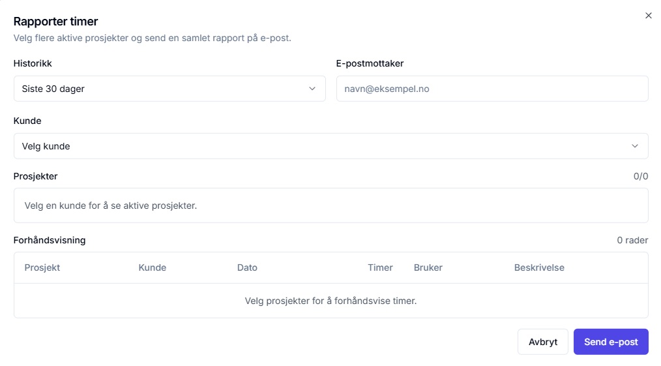661x366 pixels.
Task: Click the "0 rader" row count
Action: [x=632, y=240]
